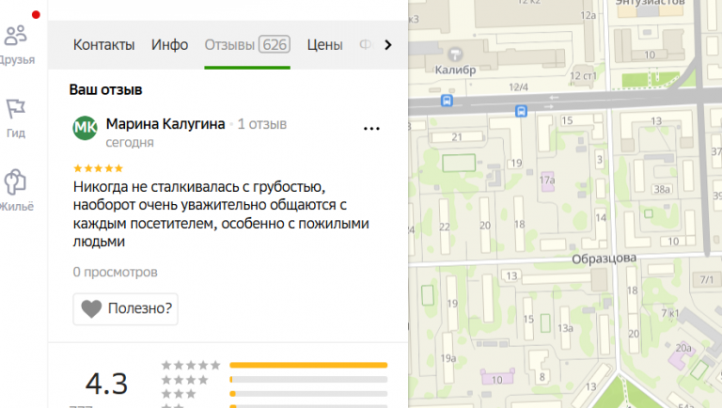Viewport: 722px width, 408px height.
Task: Click the 'сегодня' review date
Action: (x=130, y=142)
